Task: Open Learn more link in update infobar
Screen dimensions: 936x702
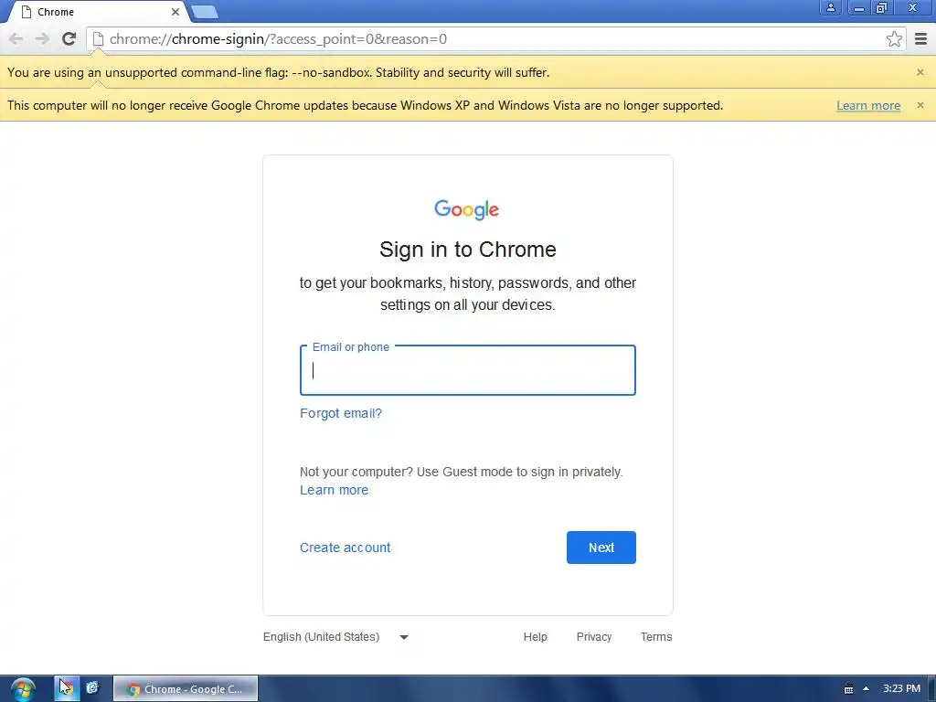Action: pos(868,106)
